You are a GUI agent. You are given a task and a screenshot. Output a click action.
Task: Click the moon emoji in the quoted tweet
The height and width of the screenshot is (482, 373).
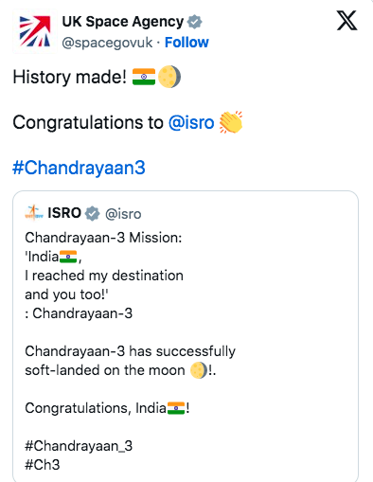[199, 370]
